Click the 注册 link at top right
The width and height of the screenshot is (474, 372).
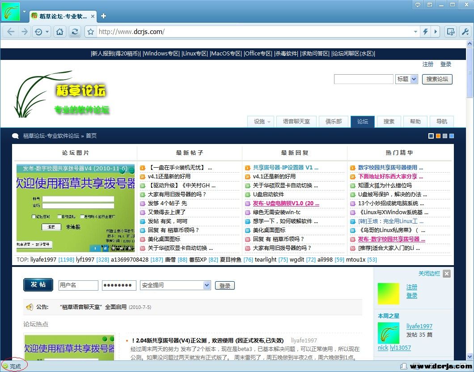[427, 64]
